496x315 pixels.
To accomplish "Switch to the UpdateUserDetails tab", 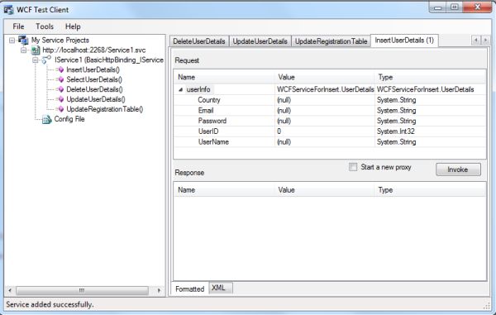I will [x=260, y=41].
